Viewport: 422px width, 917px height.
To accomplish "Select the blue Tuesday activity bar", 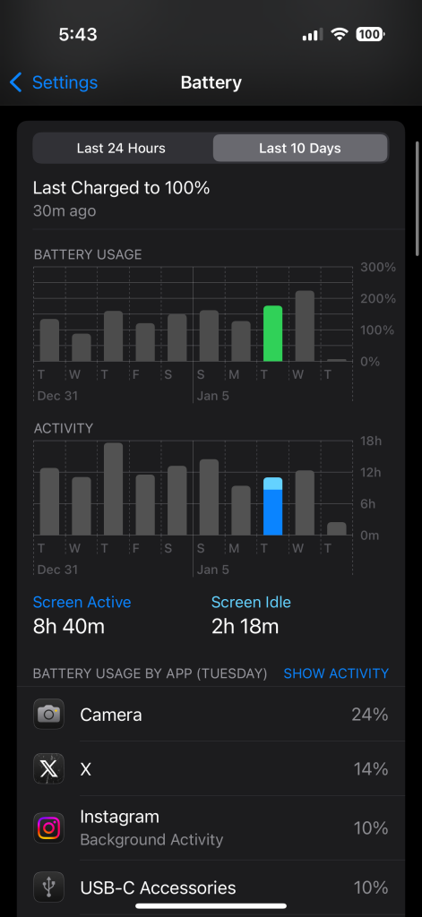I will click(x=272, y=506).
